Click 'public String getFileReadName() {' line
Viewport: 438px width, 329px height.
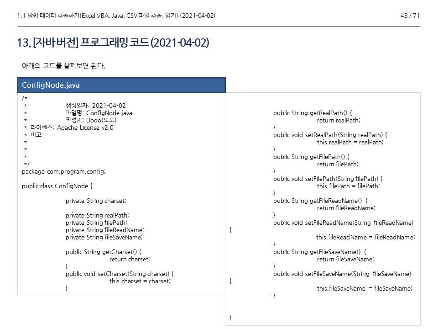320,201
